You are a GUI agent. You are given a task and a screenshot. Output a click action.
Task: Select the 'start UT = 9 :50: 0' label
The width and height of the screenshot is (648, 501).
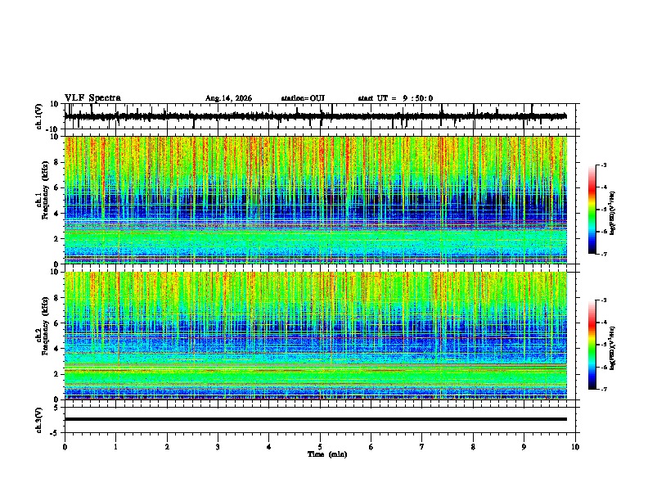click(395, 98)
